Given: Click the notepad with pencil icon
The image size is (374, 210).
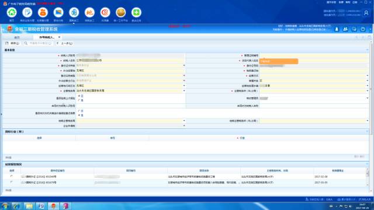Looking at the screenshot, I should (x=27, y=12).
